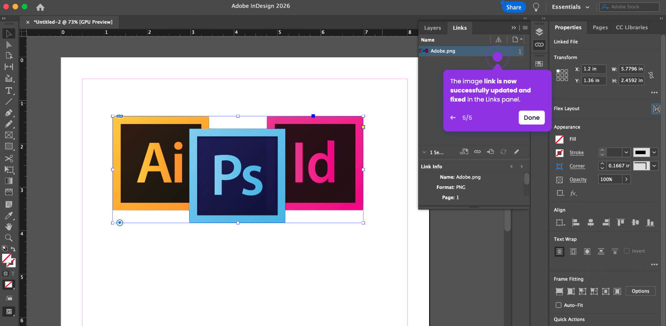Image resolution: width=666 pixels, height=326 pixels.
Task: Select the Rectangle Frame tool
Action: (x=9, y=135)
